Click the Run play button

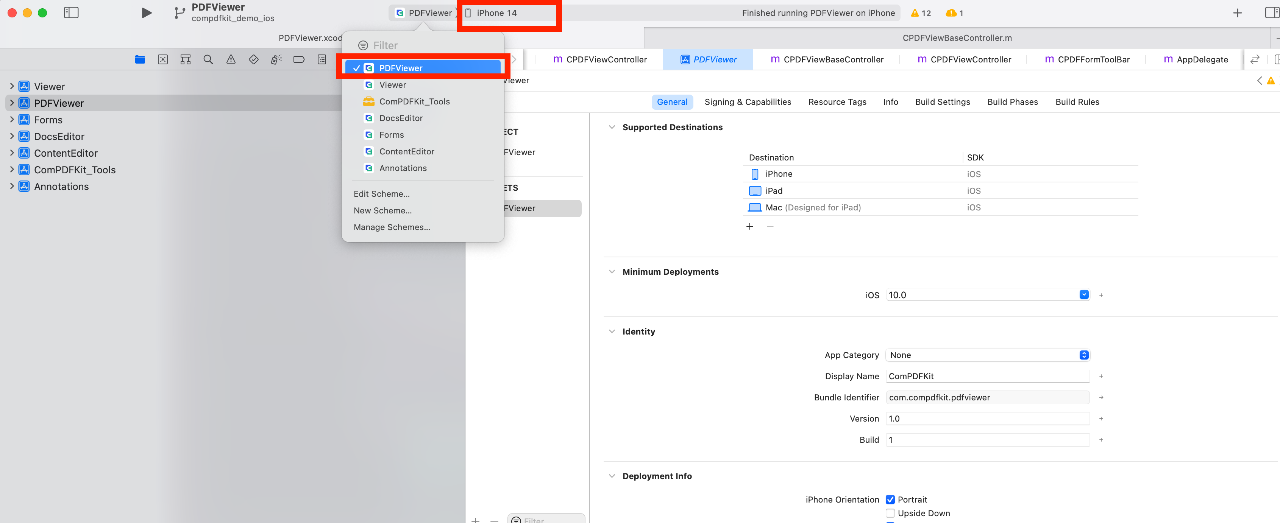[x=146, y=13]
